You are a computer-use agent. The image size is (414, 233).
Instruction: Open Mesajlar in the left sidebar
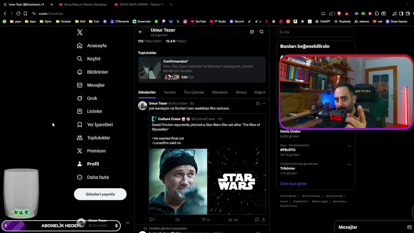[91, 85]
